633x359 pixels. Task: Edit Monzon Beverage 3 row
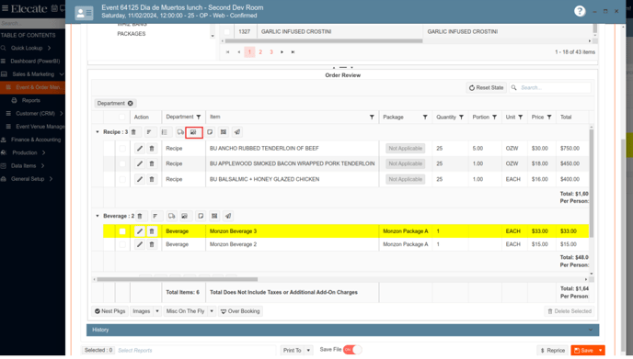pos(139,231)
